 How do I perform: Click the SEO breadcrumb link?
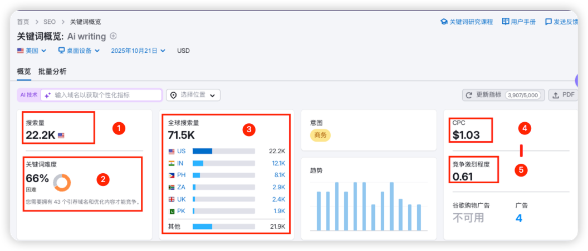click(50, 22)
